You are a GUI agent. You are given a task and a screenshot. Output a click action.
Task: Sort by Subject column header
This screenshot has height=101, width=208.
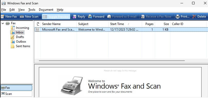click(92, 24)
